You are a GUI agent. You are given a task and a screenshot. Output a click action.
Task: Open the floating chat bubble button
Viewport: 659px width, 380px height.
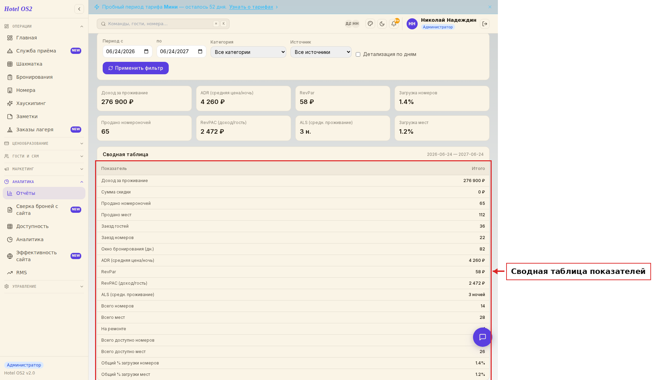tap(482, 337)
